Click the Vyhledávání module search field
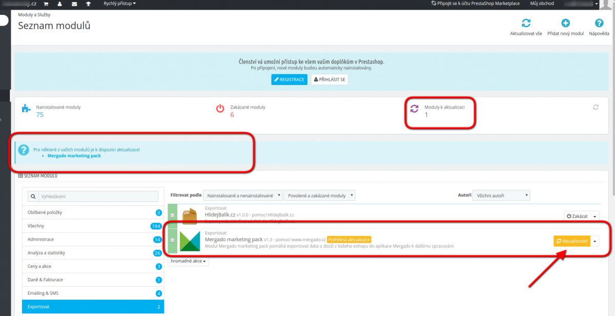This screenshot has width=615, height=316. coord(97,196)
